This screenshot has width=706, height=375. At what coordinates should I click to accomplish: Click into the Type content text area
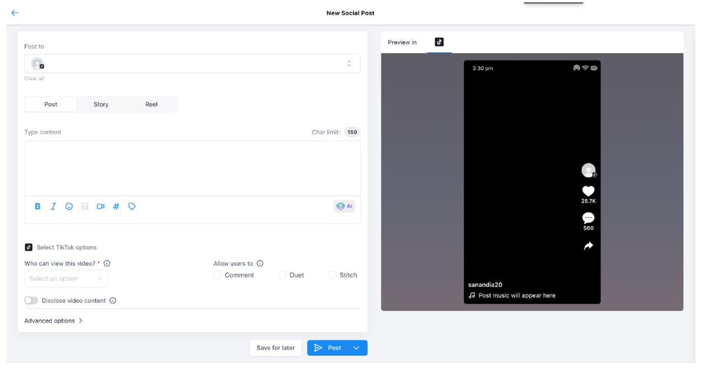192,168
